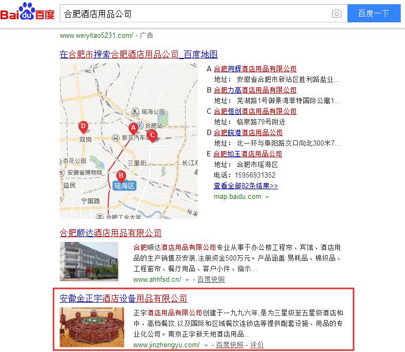405x352 pixels.
Task: Open 合肥力高酒店用品有限公司 listing
Action: [255, 90]
